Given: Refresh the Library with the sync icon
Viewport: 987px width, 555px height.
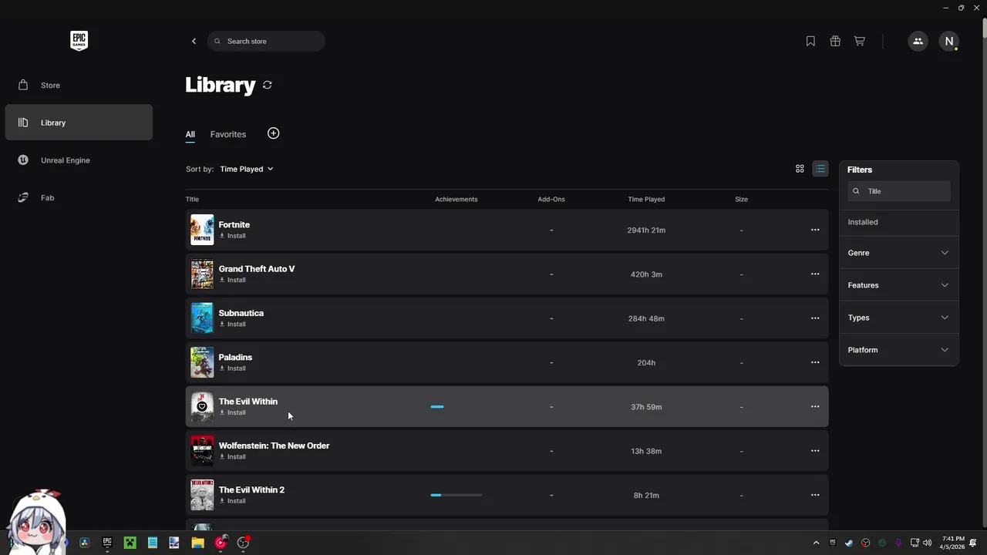Looking at the screenshot, I should pyautogui.click(x=268, y=85).
